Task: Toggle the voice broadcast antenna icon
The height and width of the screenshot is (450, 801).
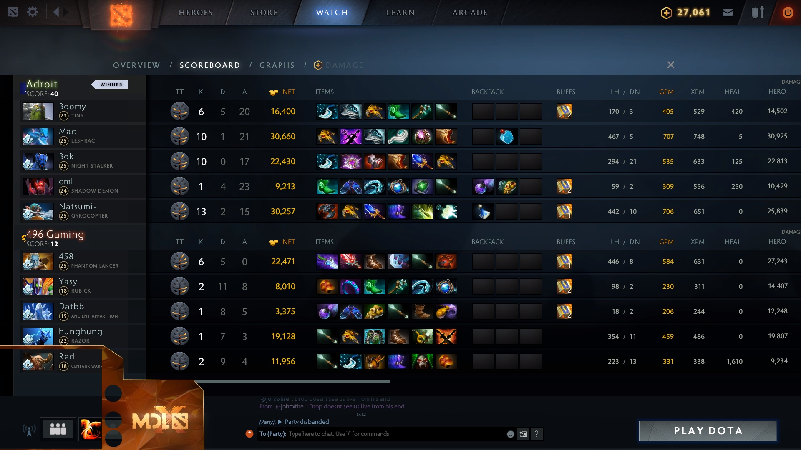Action: (x=29, y=430)
